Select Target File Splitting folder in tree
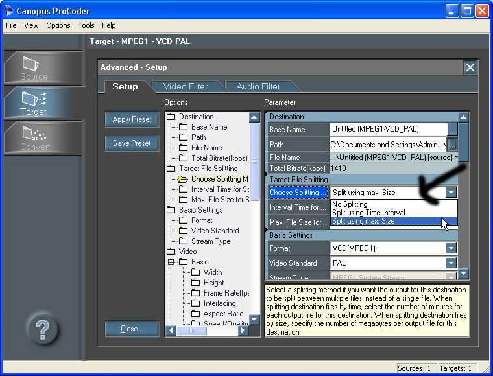 [202, 169]
